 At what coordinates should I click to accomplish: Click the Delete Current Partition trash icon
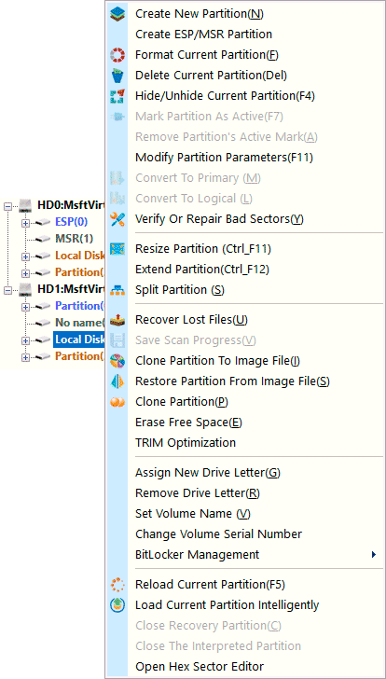click(117, 76)
